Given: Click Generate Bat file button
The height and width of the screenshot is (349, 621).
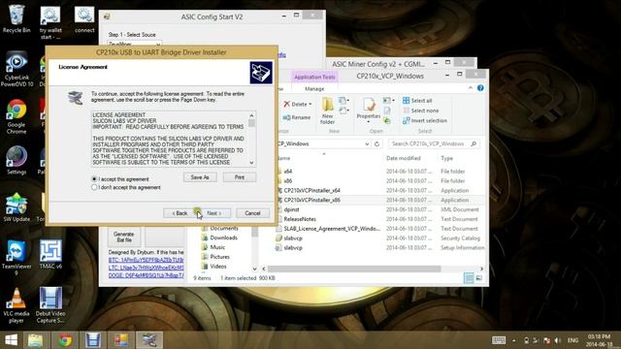Looking at the screenshot, I should click(x=124, y=237).
